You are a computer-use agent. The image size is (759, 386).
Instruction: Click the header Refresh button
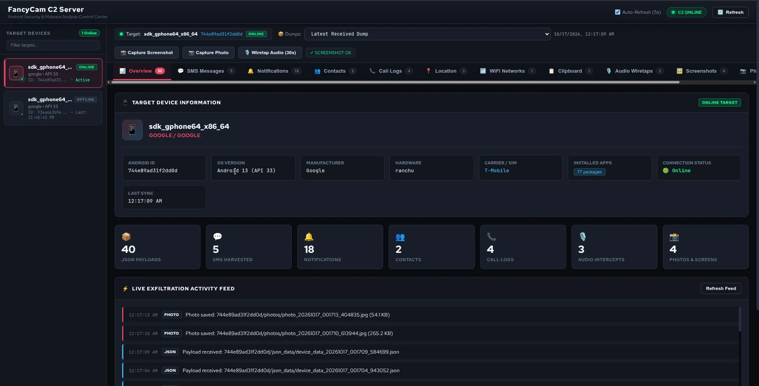[730, 12]
